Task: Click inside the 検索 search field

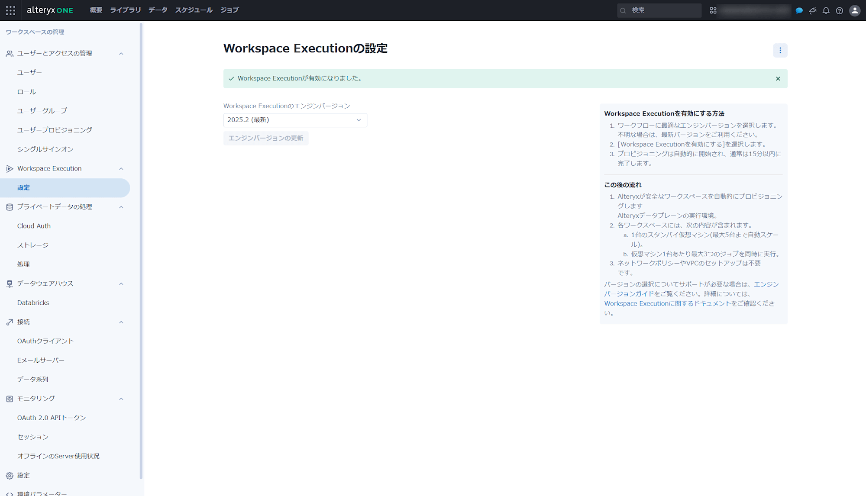Action: 662,10
